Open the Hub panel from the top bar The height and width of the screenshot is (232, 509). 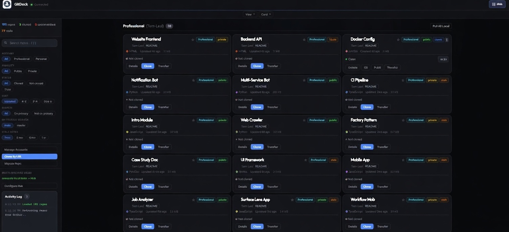[x=497, y=4]
